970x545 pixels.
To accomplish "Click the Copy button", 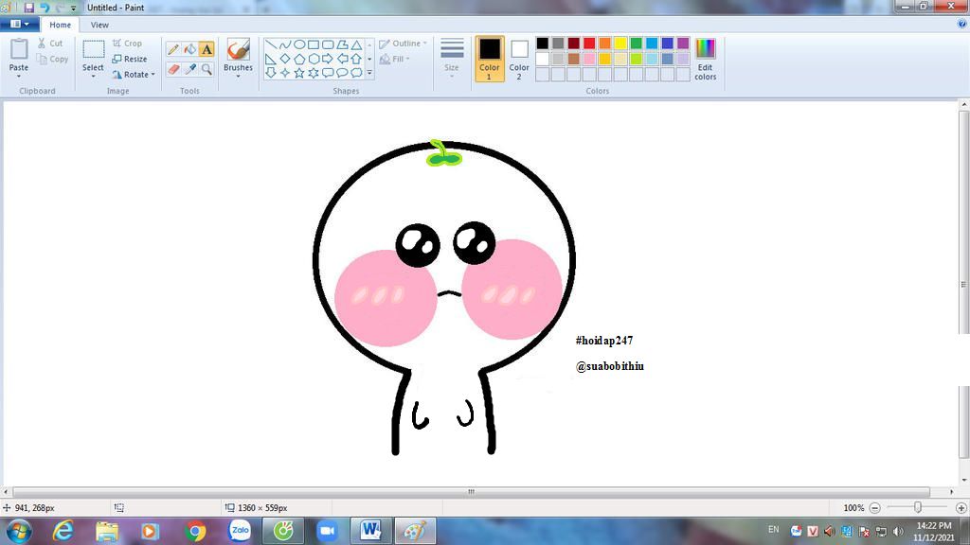I will 53,60.
